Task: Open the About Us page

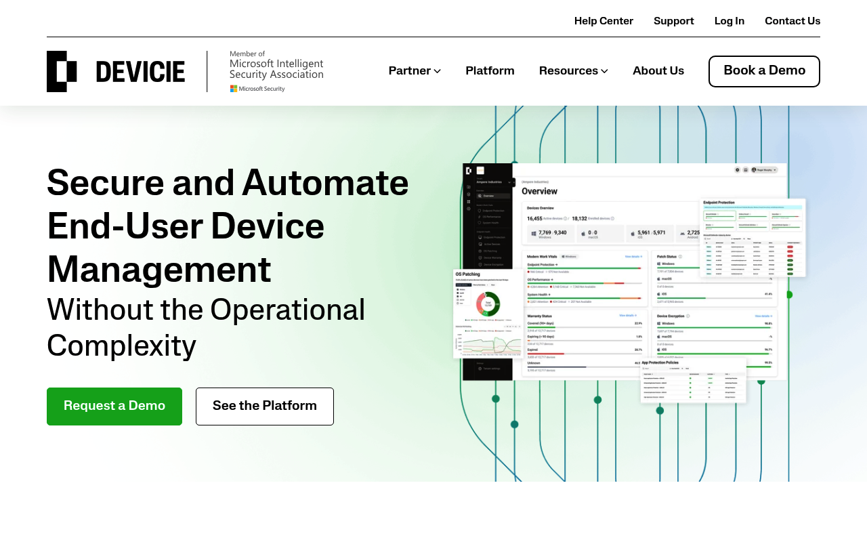Action: [658, 71]
